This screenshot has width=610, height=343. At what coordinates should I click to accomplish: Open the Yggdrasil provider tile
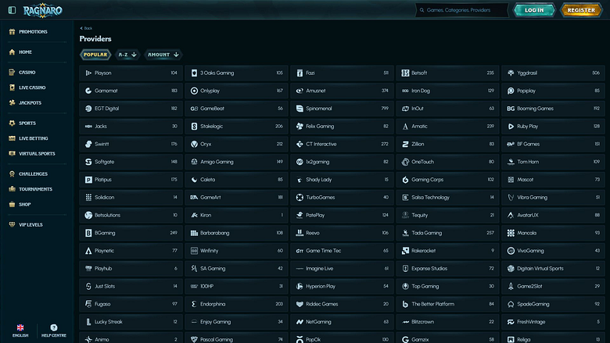point(553,73)
